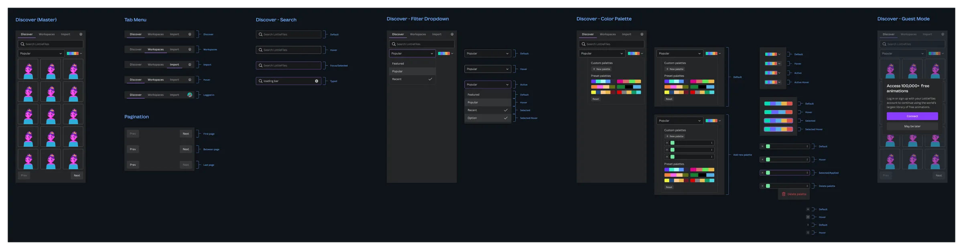Click Next button in Discover (Master) panel

click(77, 175)
